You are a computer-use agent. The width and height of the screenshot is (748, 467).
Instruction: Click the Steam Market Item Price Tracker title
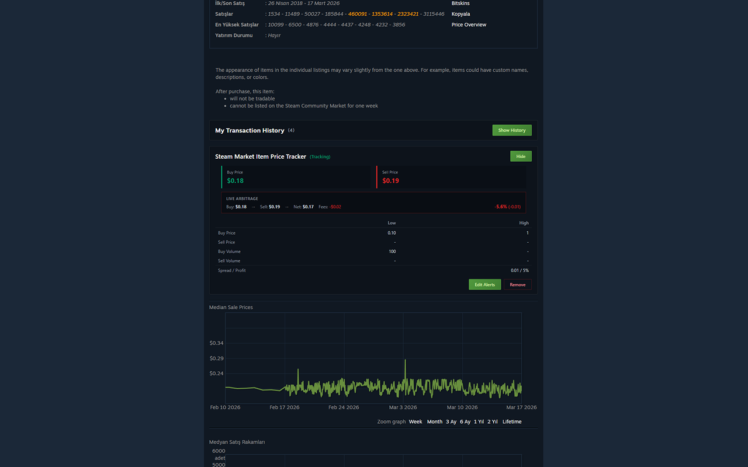point(261,156)
